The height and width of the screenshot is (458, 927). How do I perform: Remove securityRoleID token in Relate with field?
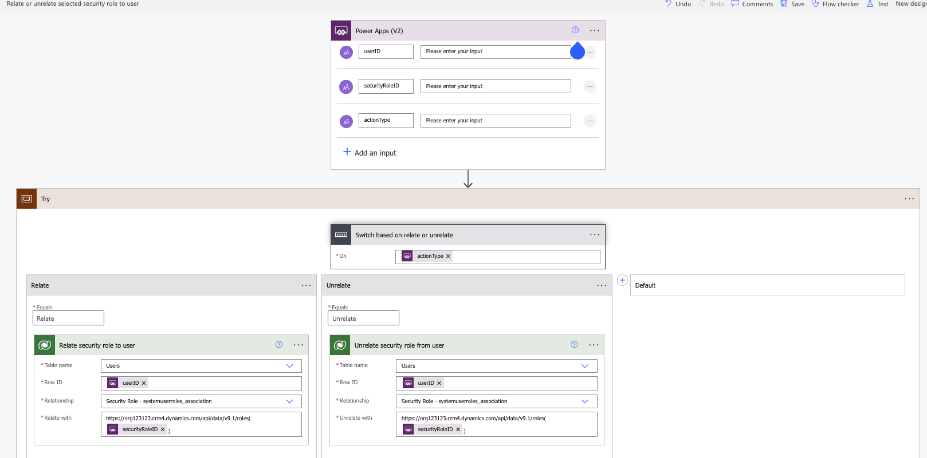click(163, 429)
